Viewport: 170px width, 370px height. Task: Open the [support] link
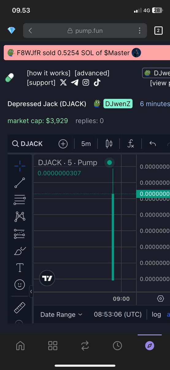pos(41,83)
